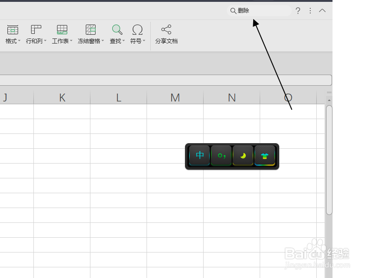The height and width of the screenshot is (278, 371).
Task: Click the scroll up arrow of vertical scrollbar
Action: (329, 100)
